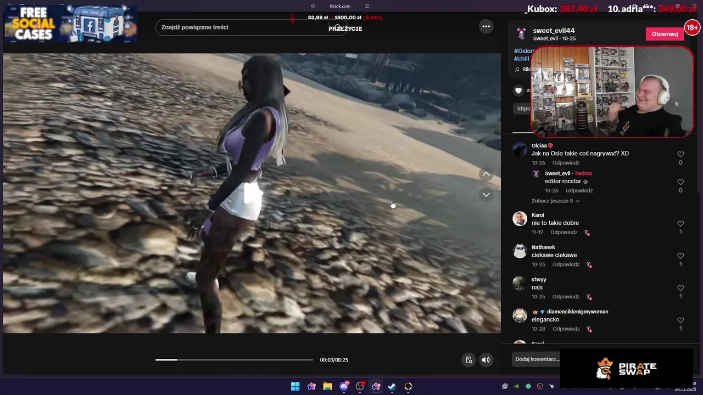Expand 'Zobacz jeszcze 5' replies
The image size is (703, 395).
tap(555, 201)
